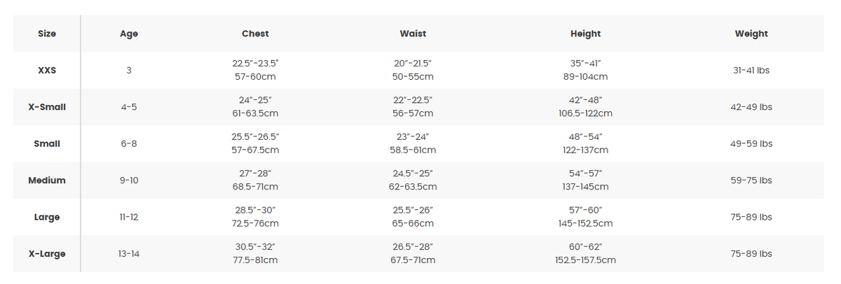Click the Small size row label
The image size is (841, 284).
point(47,143)
